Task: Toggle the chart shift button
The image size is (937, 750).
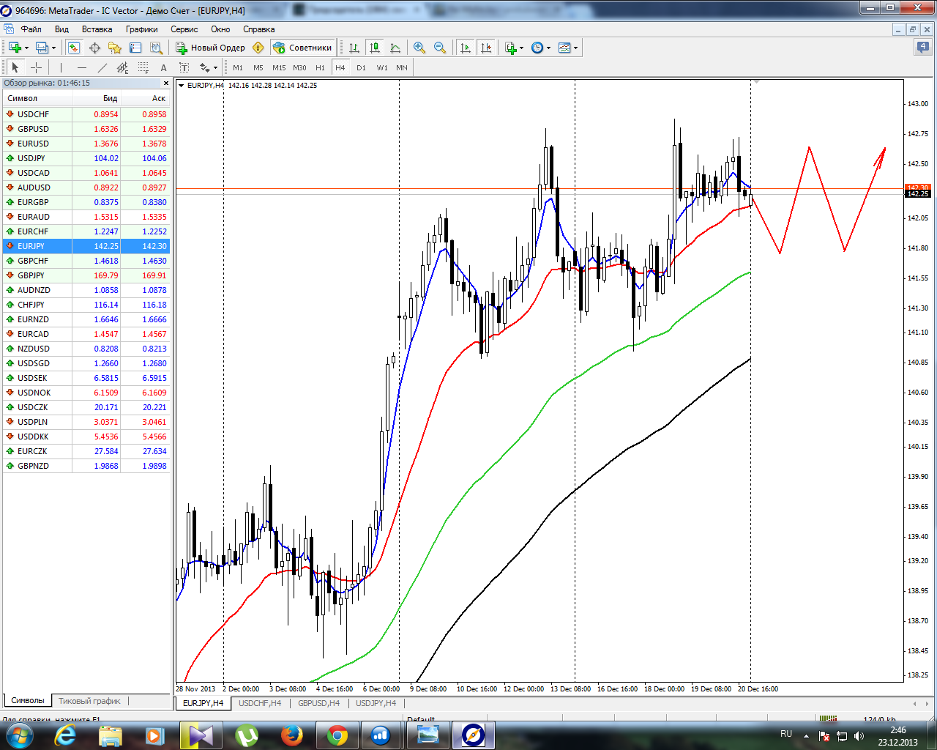Action: (486, 48)
